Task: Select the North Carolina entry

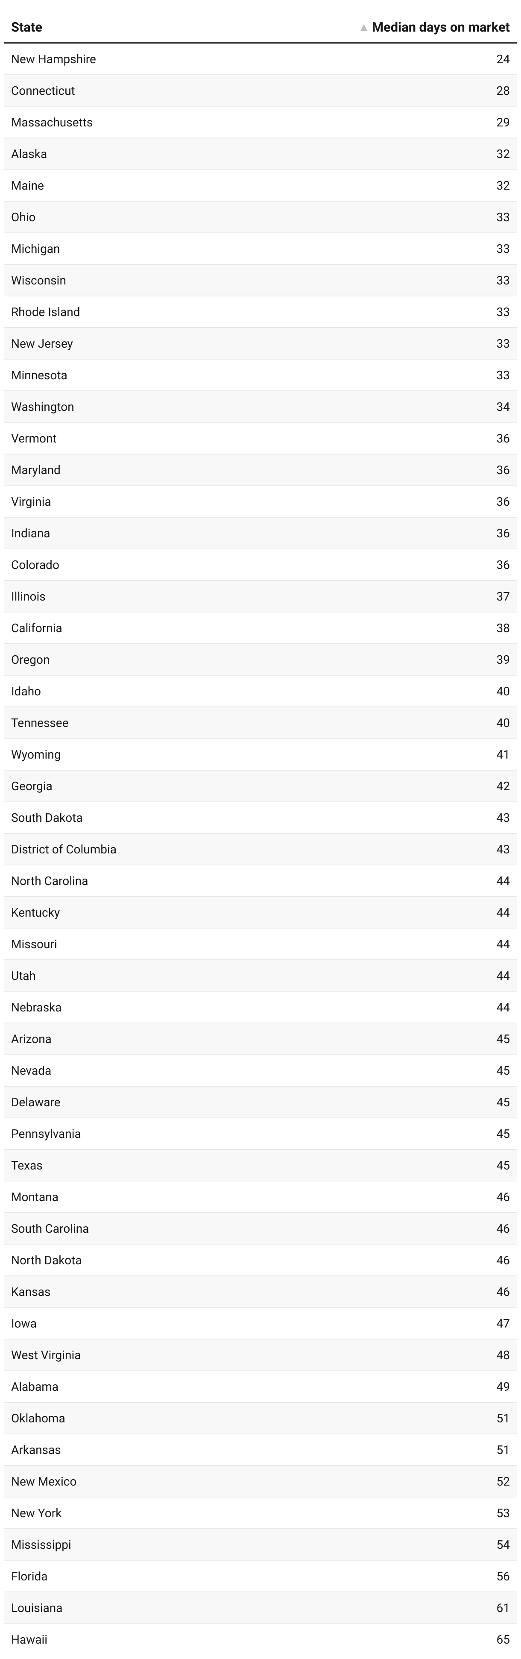Action: 50,880
